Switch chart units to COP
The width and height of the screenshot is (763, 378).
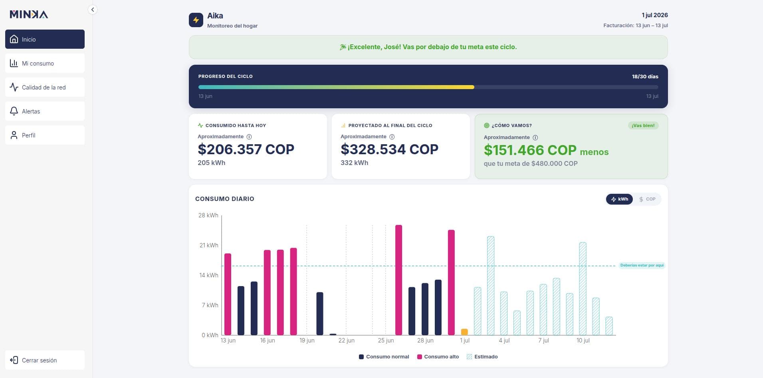click(x=647, y=199)
